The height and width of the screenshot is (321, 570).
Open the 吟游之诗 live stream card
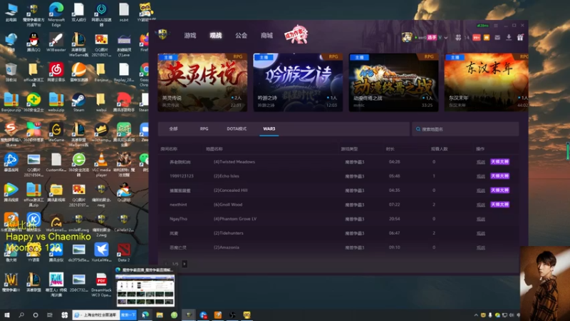(298, 82)
